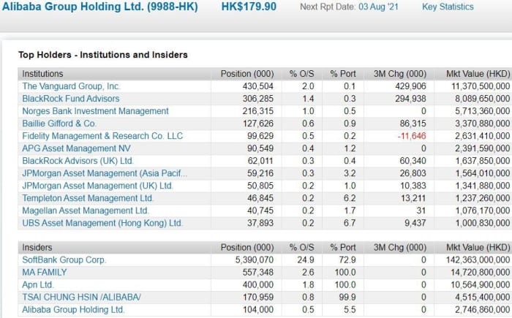The width and height of the screenshot is (512, 318).
Task: Click MA FAMILY market value 14,720,800,000
Action: coord(481,272)
